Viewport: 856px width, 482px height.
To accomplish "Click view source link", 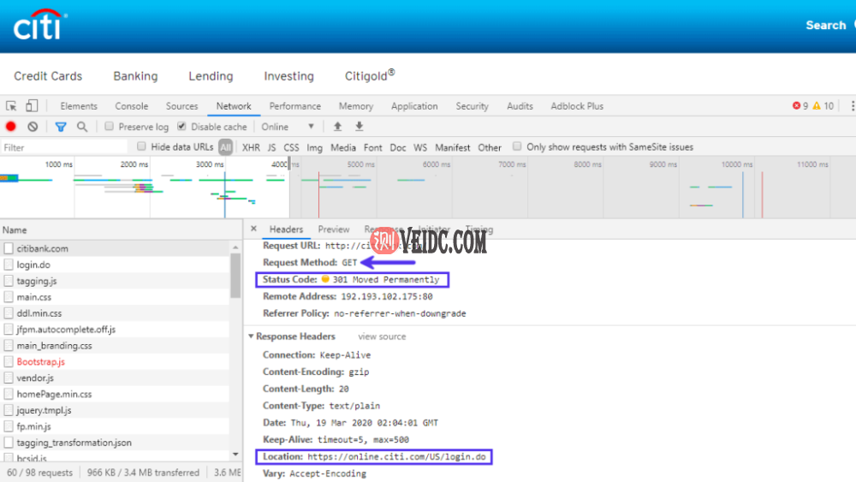I will click(382, 336).
